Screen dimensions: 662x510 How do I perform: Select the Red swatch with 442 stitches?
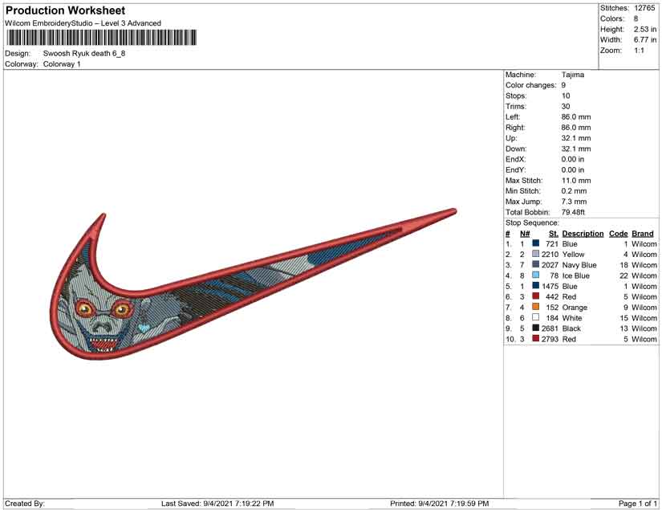click(535, 297)
